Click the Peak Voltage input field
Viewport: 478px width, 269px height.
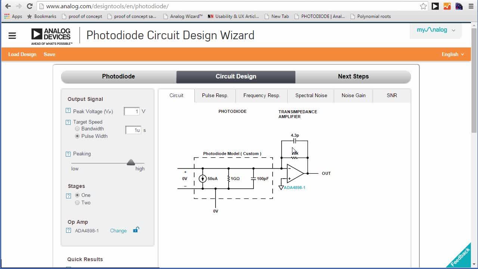pos(131,111)
